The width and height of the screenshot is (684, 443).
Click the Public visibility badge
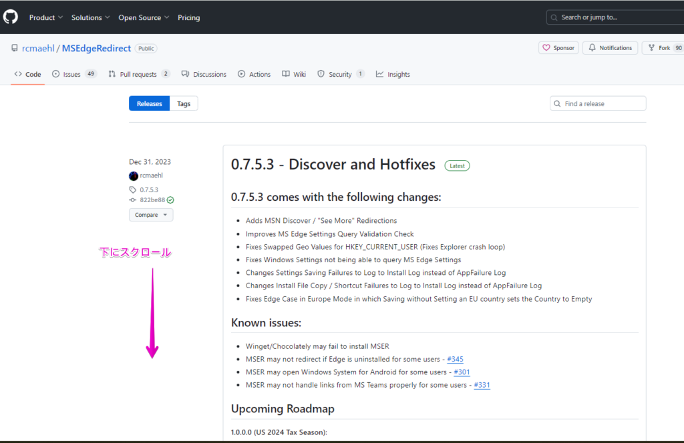tap(146, 48)
